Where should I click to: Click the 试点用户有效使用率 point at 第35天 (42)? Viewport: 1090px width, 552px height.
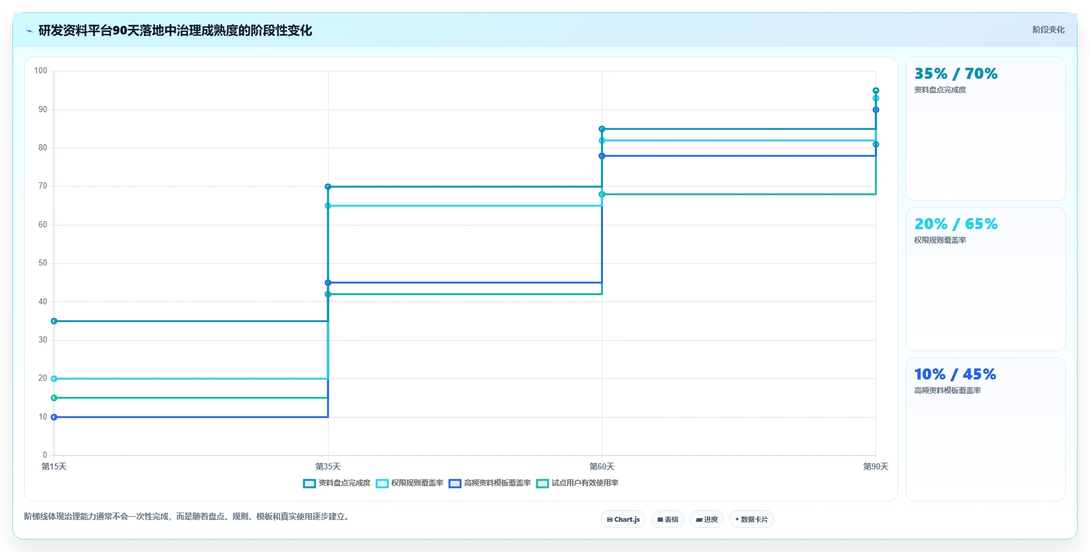[328, 294]
